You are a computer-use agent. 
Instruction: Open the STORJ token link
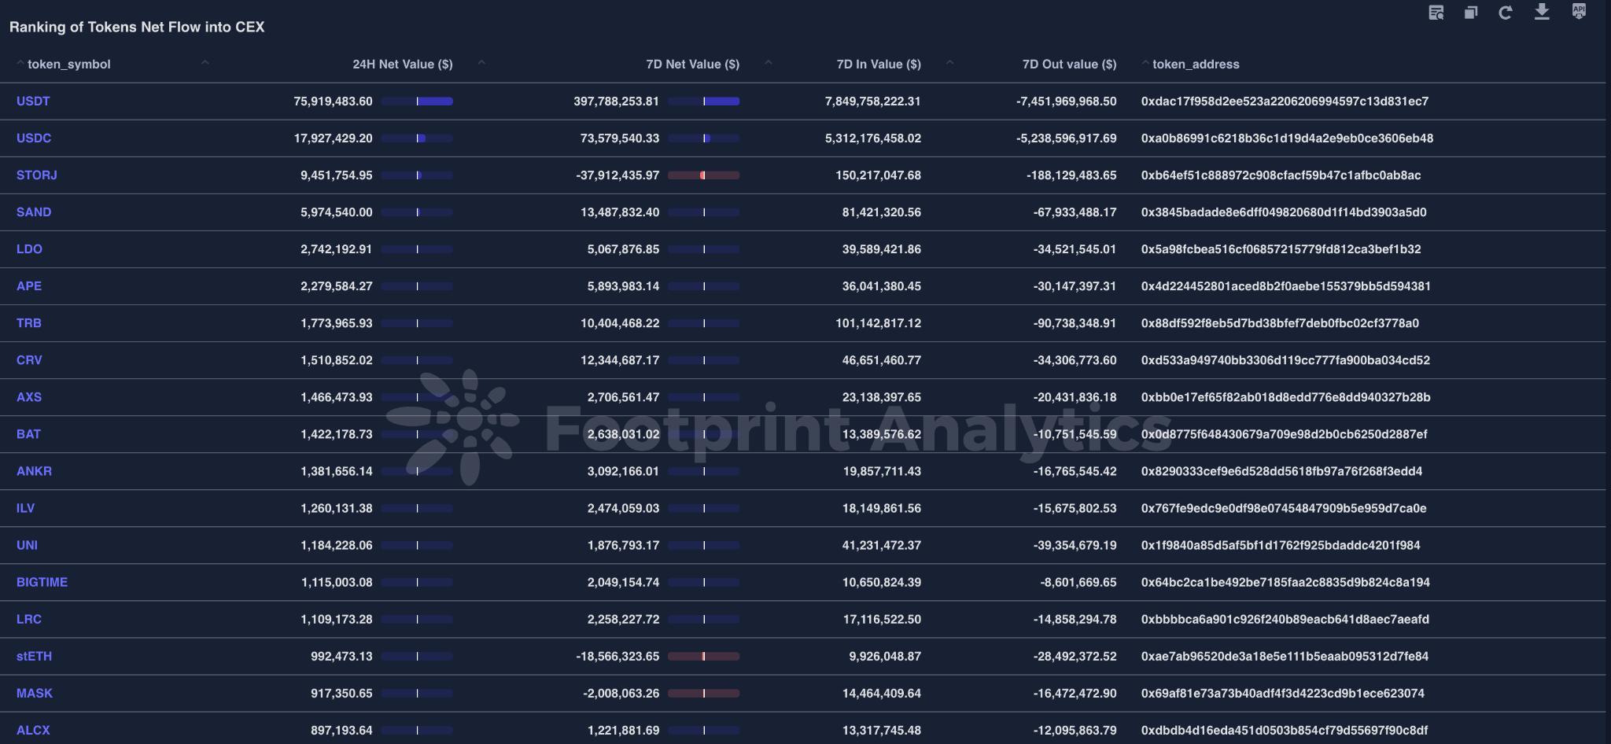click(x=37, y=175)
